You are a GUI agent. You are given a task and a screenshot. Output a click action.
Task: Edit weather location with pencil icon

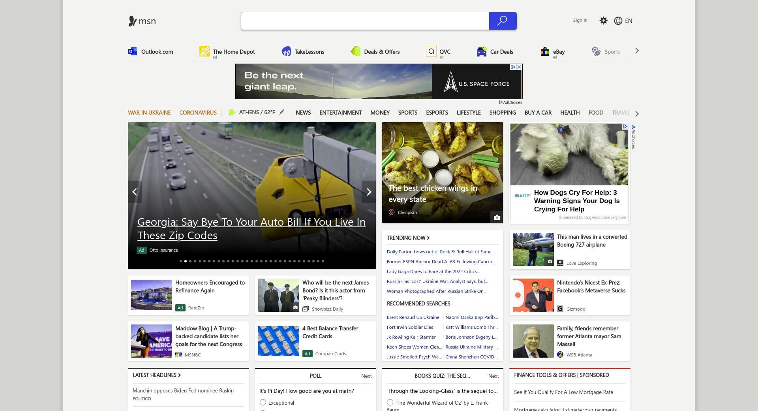click(282, 112)
